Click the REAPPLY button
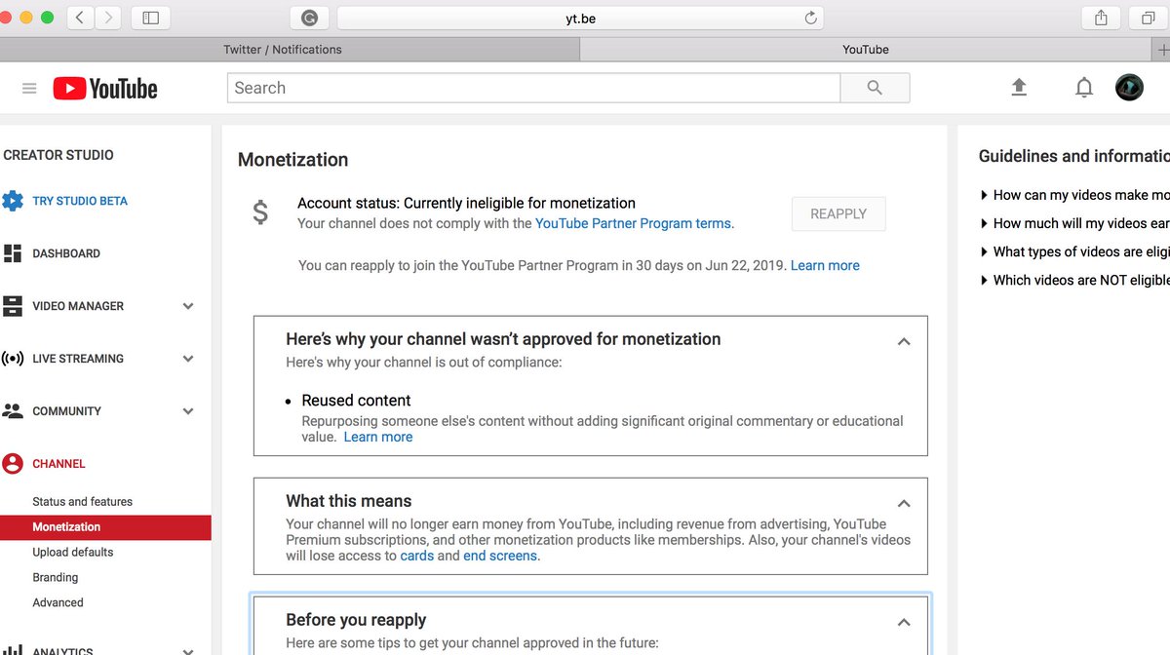Viewport: 1170px width, 655px height. click(x=838, y=214)
